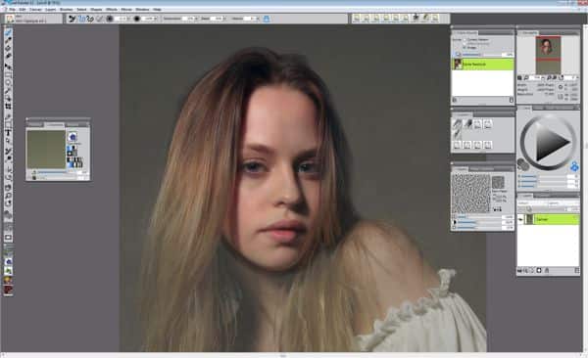Image resolution: width=588 pixels, height=358 pixels.
Task: Click the paper texture thumbnail icon
Action: click(x=498, y=183)
